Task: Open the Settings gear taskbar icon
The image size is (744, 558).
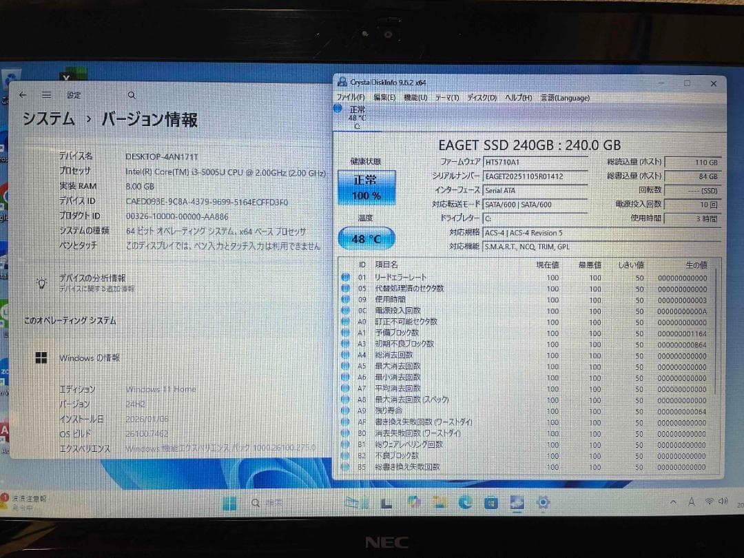Action: [x=543, y=502]
